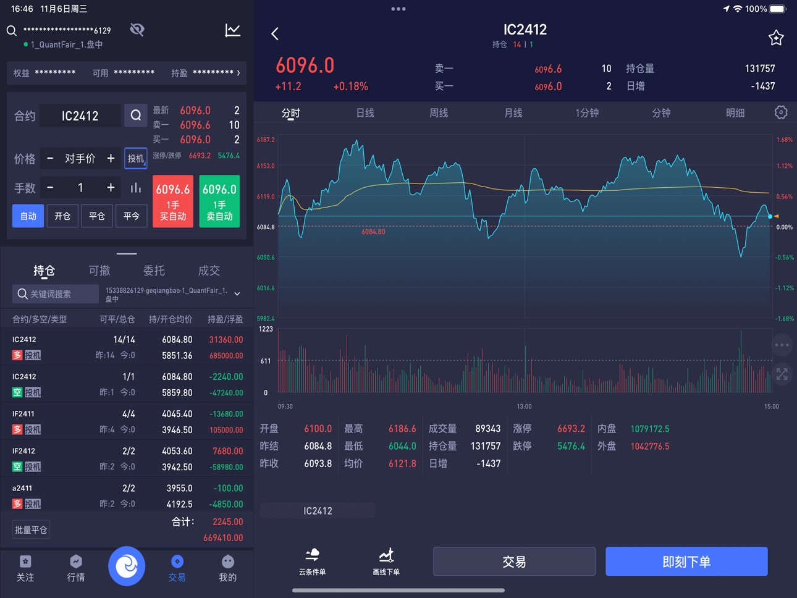Screen dimensions: 797x598
Task: Tap the battery indicator in status bar
Action: pos(777,9)
